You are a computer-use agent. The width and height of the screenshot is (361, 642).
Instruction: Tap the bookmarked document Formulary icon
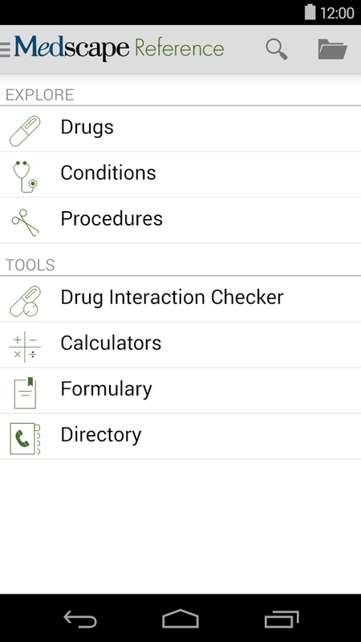pos(25,393)
